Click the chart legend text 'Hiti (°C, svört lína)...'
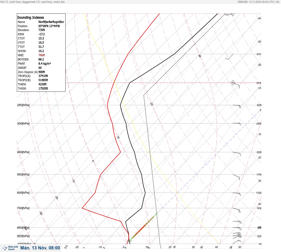This screenshot has width=281, height=252. [x=32, y=2]
